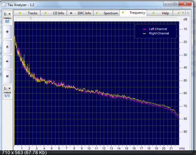Viewport: 196px width, 155px height.
Task: Open the Help tab
Action: [160, 13]
